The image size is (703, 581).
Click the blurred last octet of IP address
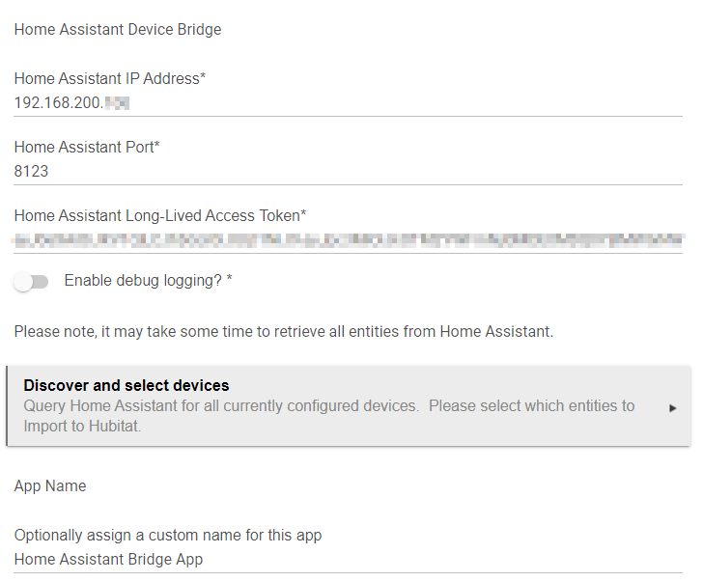pyautogui.click(x=118, y=102)
